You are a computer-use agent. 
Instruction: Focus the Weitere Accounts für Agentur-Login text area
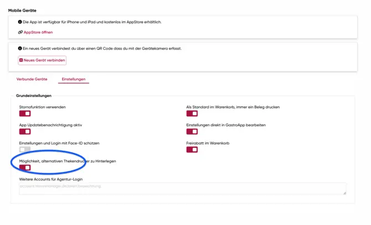(182, 188)
